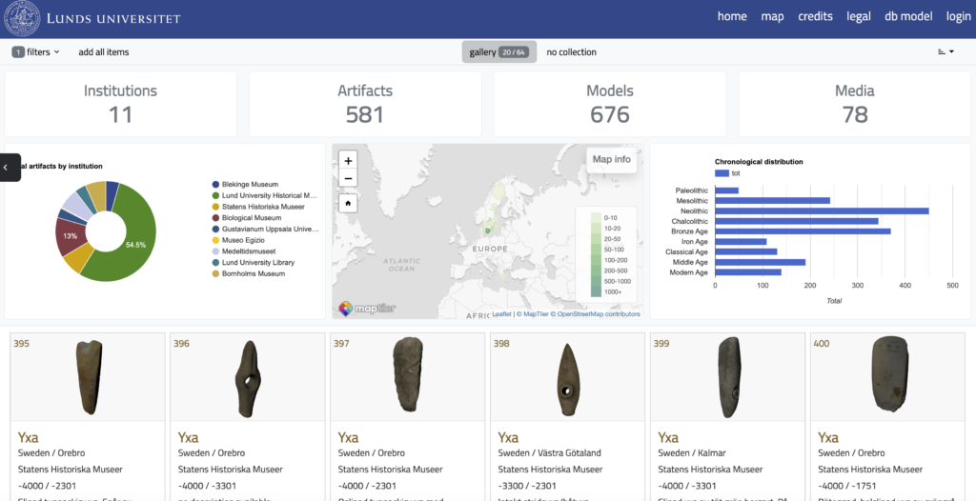This screenshot has height=501, width=976.
Task: Click the MapTiler logo
Action: tap(367, 308)
